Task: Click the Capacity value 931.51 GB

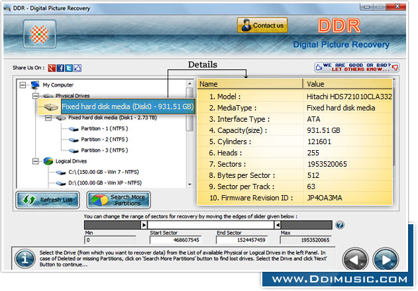Action: click(x=323, y=130)
